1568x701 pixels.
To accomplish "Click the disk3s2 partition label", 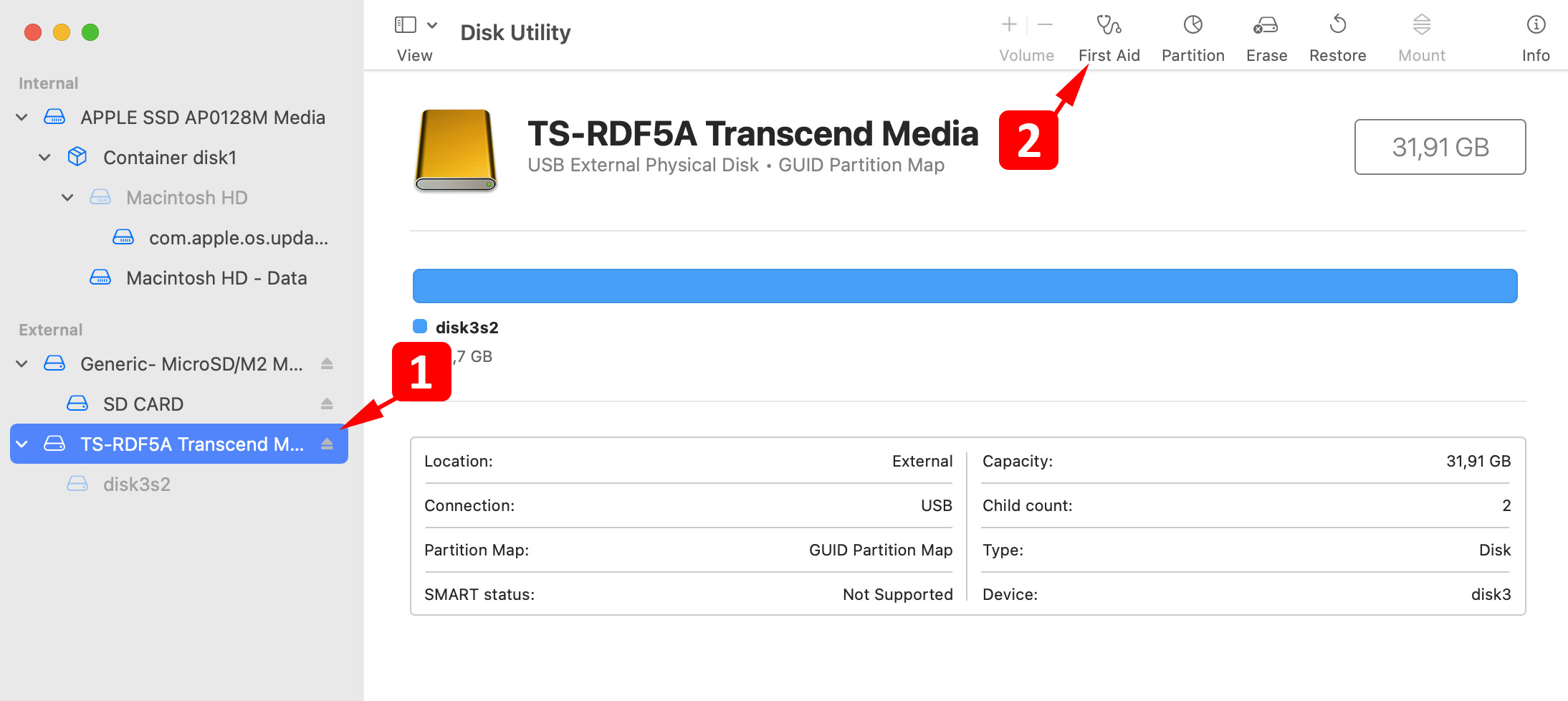I will pos(467,328).
